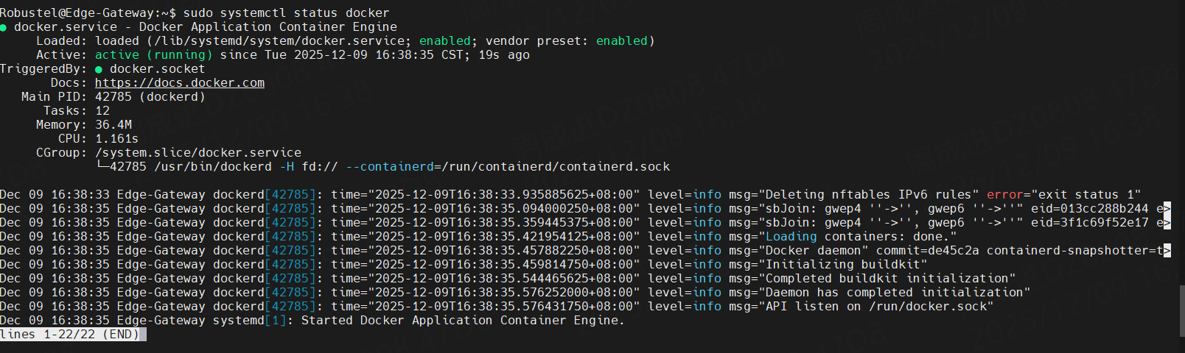
Task: Click "Started Docker Application Container Engine" systemd line
Action: click(462, 321)
